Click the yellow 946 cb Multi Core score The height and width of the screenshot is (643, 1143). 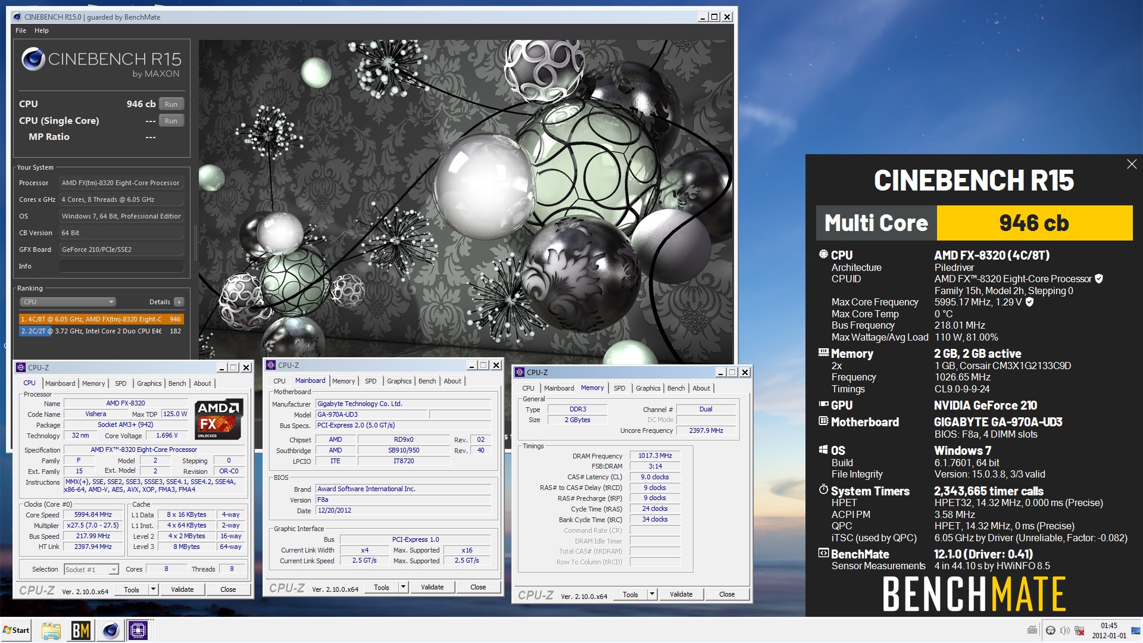click(1034, 223)
